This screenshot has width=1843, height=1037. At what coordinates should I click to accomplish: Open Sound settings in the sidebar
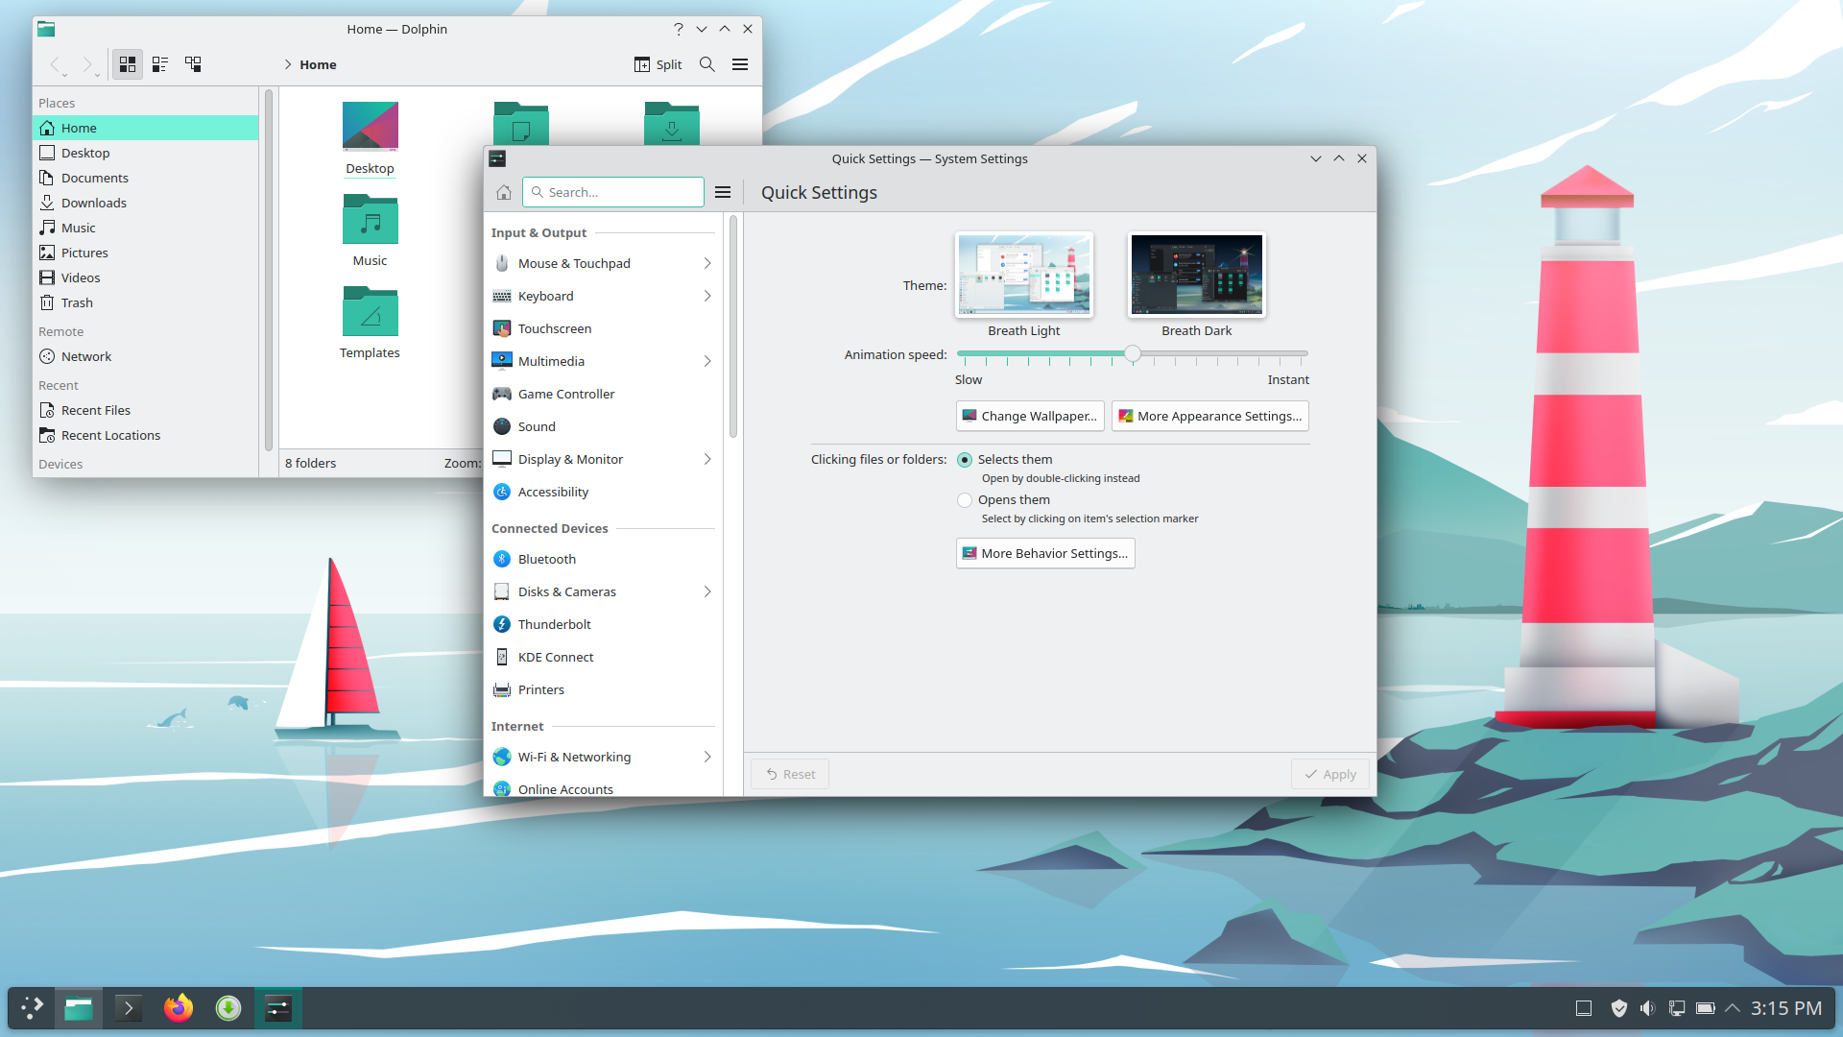[x=603, y=426]
